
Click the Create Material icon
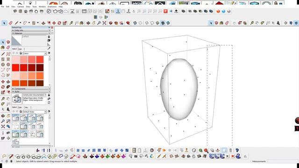49,41
